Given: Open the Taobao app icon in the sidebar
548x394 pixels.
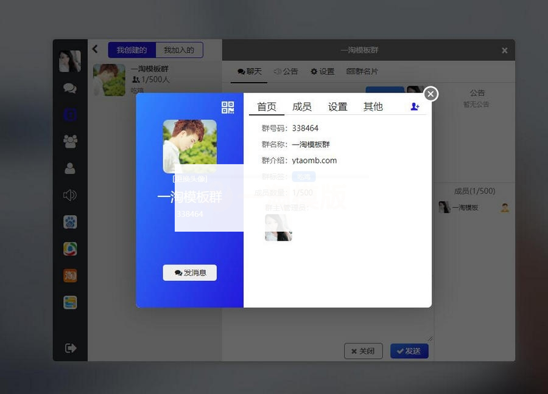Looking at the screenshot, I should point(69,275).
